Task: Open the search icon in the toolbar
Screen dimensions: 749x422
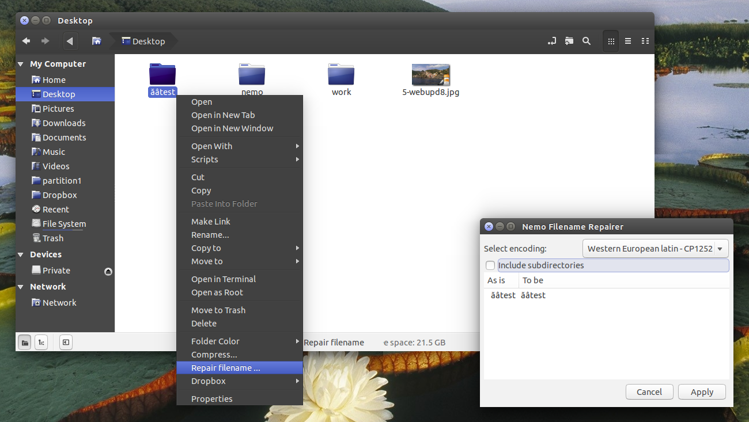Action: click(586, 41)
